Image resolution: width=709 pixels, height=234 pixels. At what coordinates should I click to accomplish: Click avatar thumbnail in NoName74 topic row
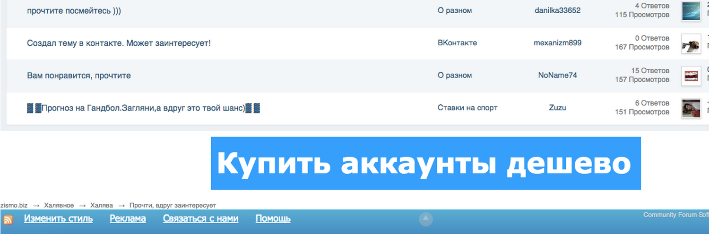coord(691,75)
